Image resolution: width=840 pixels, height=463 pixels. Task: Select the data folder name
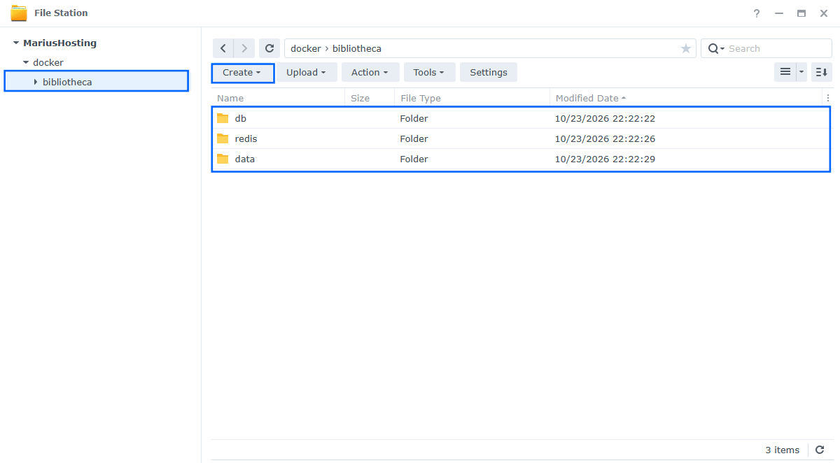[x=245, y=159]
